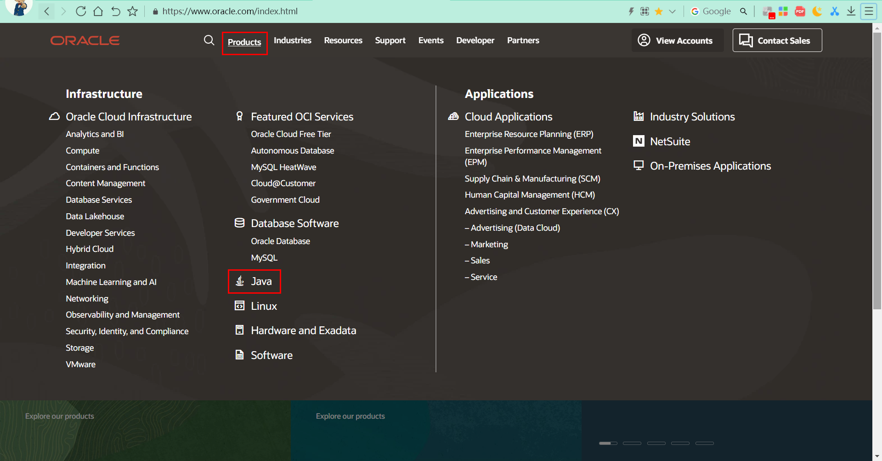Click the page vertical scrollbar thumb
This screenshot has width=882, height=461.
click(877, 170)
